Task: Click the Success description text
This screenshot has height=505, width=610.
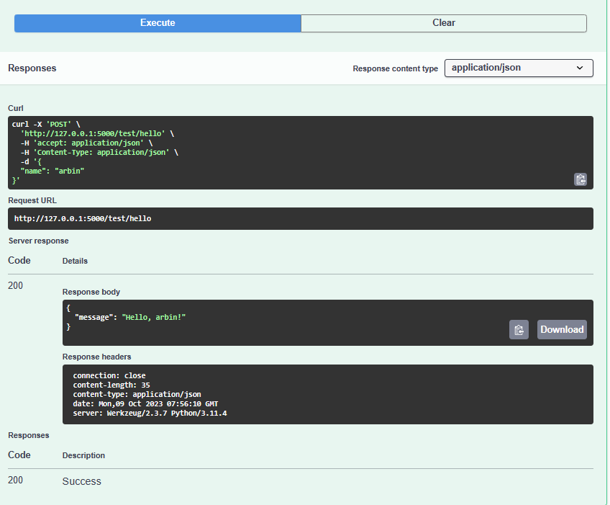Action: coord(82,482)
